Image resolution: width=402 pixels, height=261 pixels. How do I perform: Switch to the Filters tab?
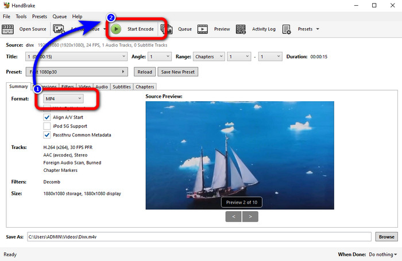(68, 87)
